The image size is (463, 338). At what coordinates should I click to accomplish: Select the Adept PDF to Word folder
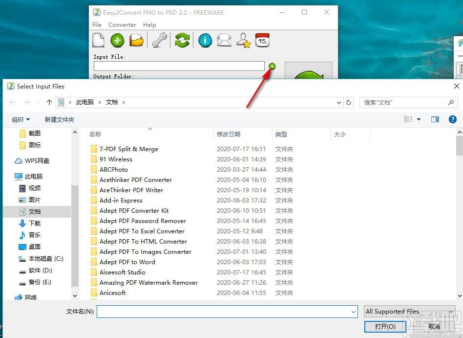127,262
